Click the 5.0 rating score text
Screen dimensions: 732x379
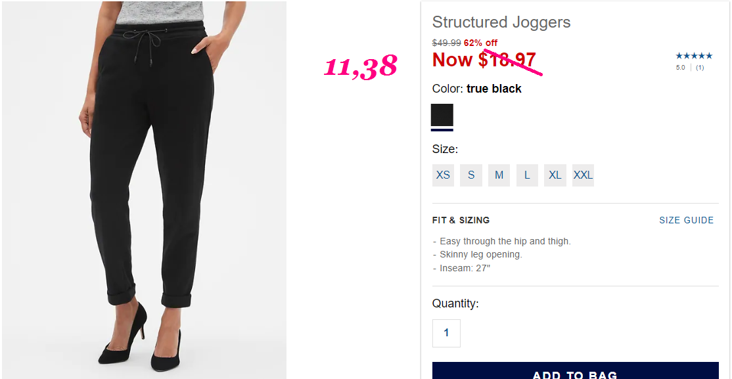(680, 68)
